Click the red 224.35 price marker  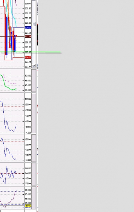(28, 57)
